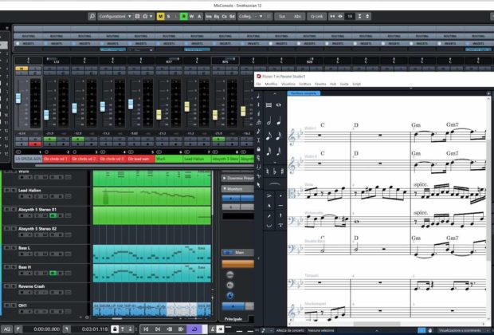The image size is (494, 335).
Task: Move the Warb channel yellow fader
Action: 159,115
